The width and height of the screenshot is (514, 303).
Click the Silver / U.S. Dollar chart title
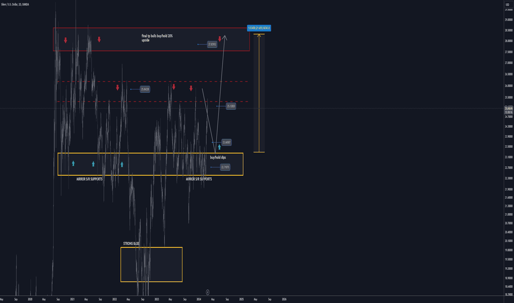15,4
